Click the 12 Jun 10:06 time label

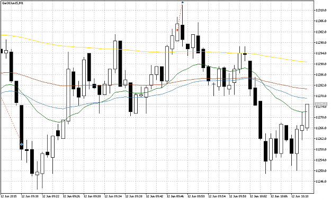click(x=280, y=196)
